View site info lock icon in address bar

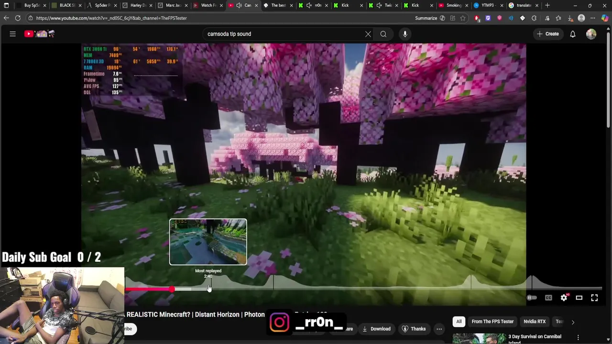pyautogui.click(x=30, y=18)
